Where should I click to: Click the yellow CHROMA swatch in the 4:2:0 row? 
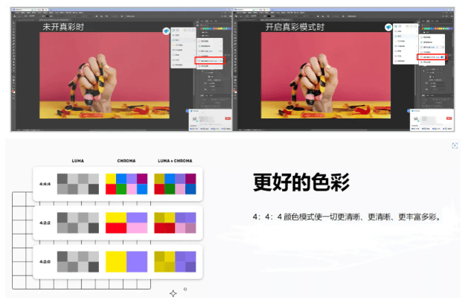tap(116, 261)
